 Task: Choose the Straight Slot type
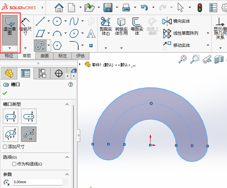coord(11,116)
